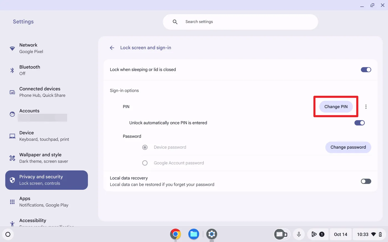This screenshot has width=388, height=242.
Task: Launch Chrome from the shelf
Action: pos(175,234)
